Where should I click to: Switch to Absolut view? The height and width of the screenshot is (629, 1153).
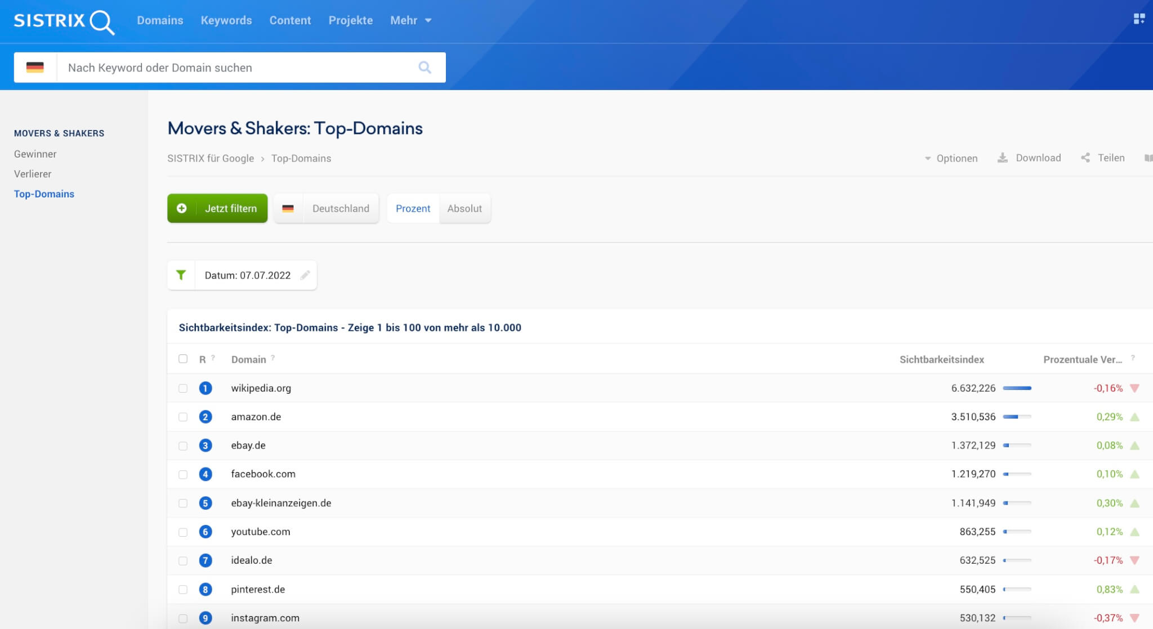tap(464, 208)
